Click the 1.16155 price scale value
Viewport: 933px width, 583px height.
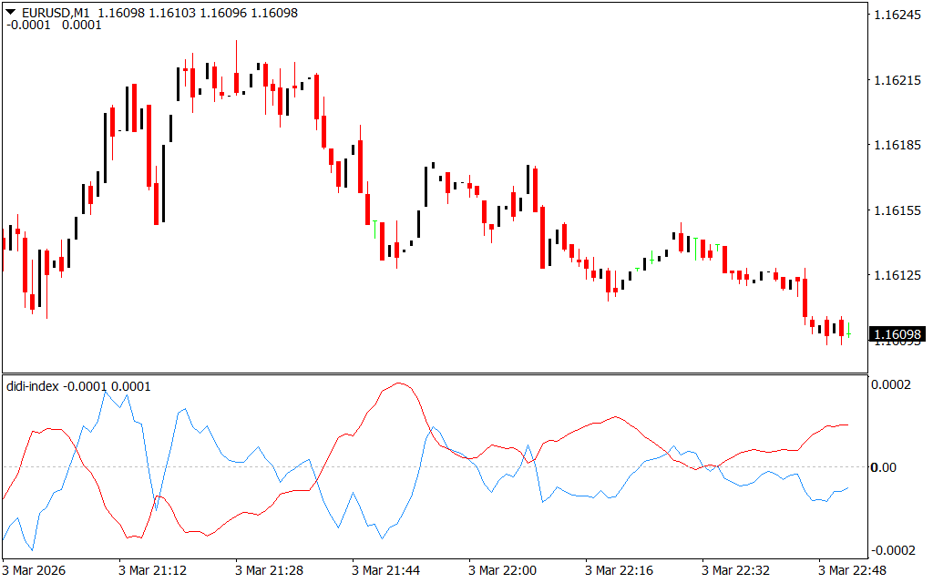pos(897,210)
